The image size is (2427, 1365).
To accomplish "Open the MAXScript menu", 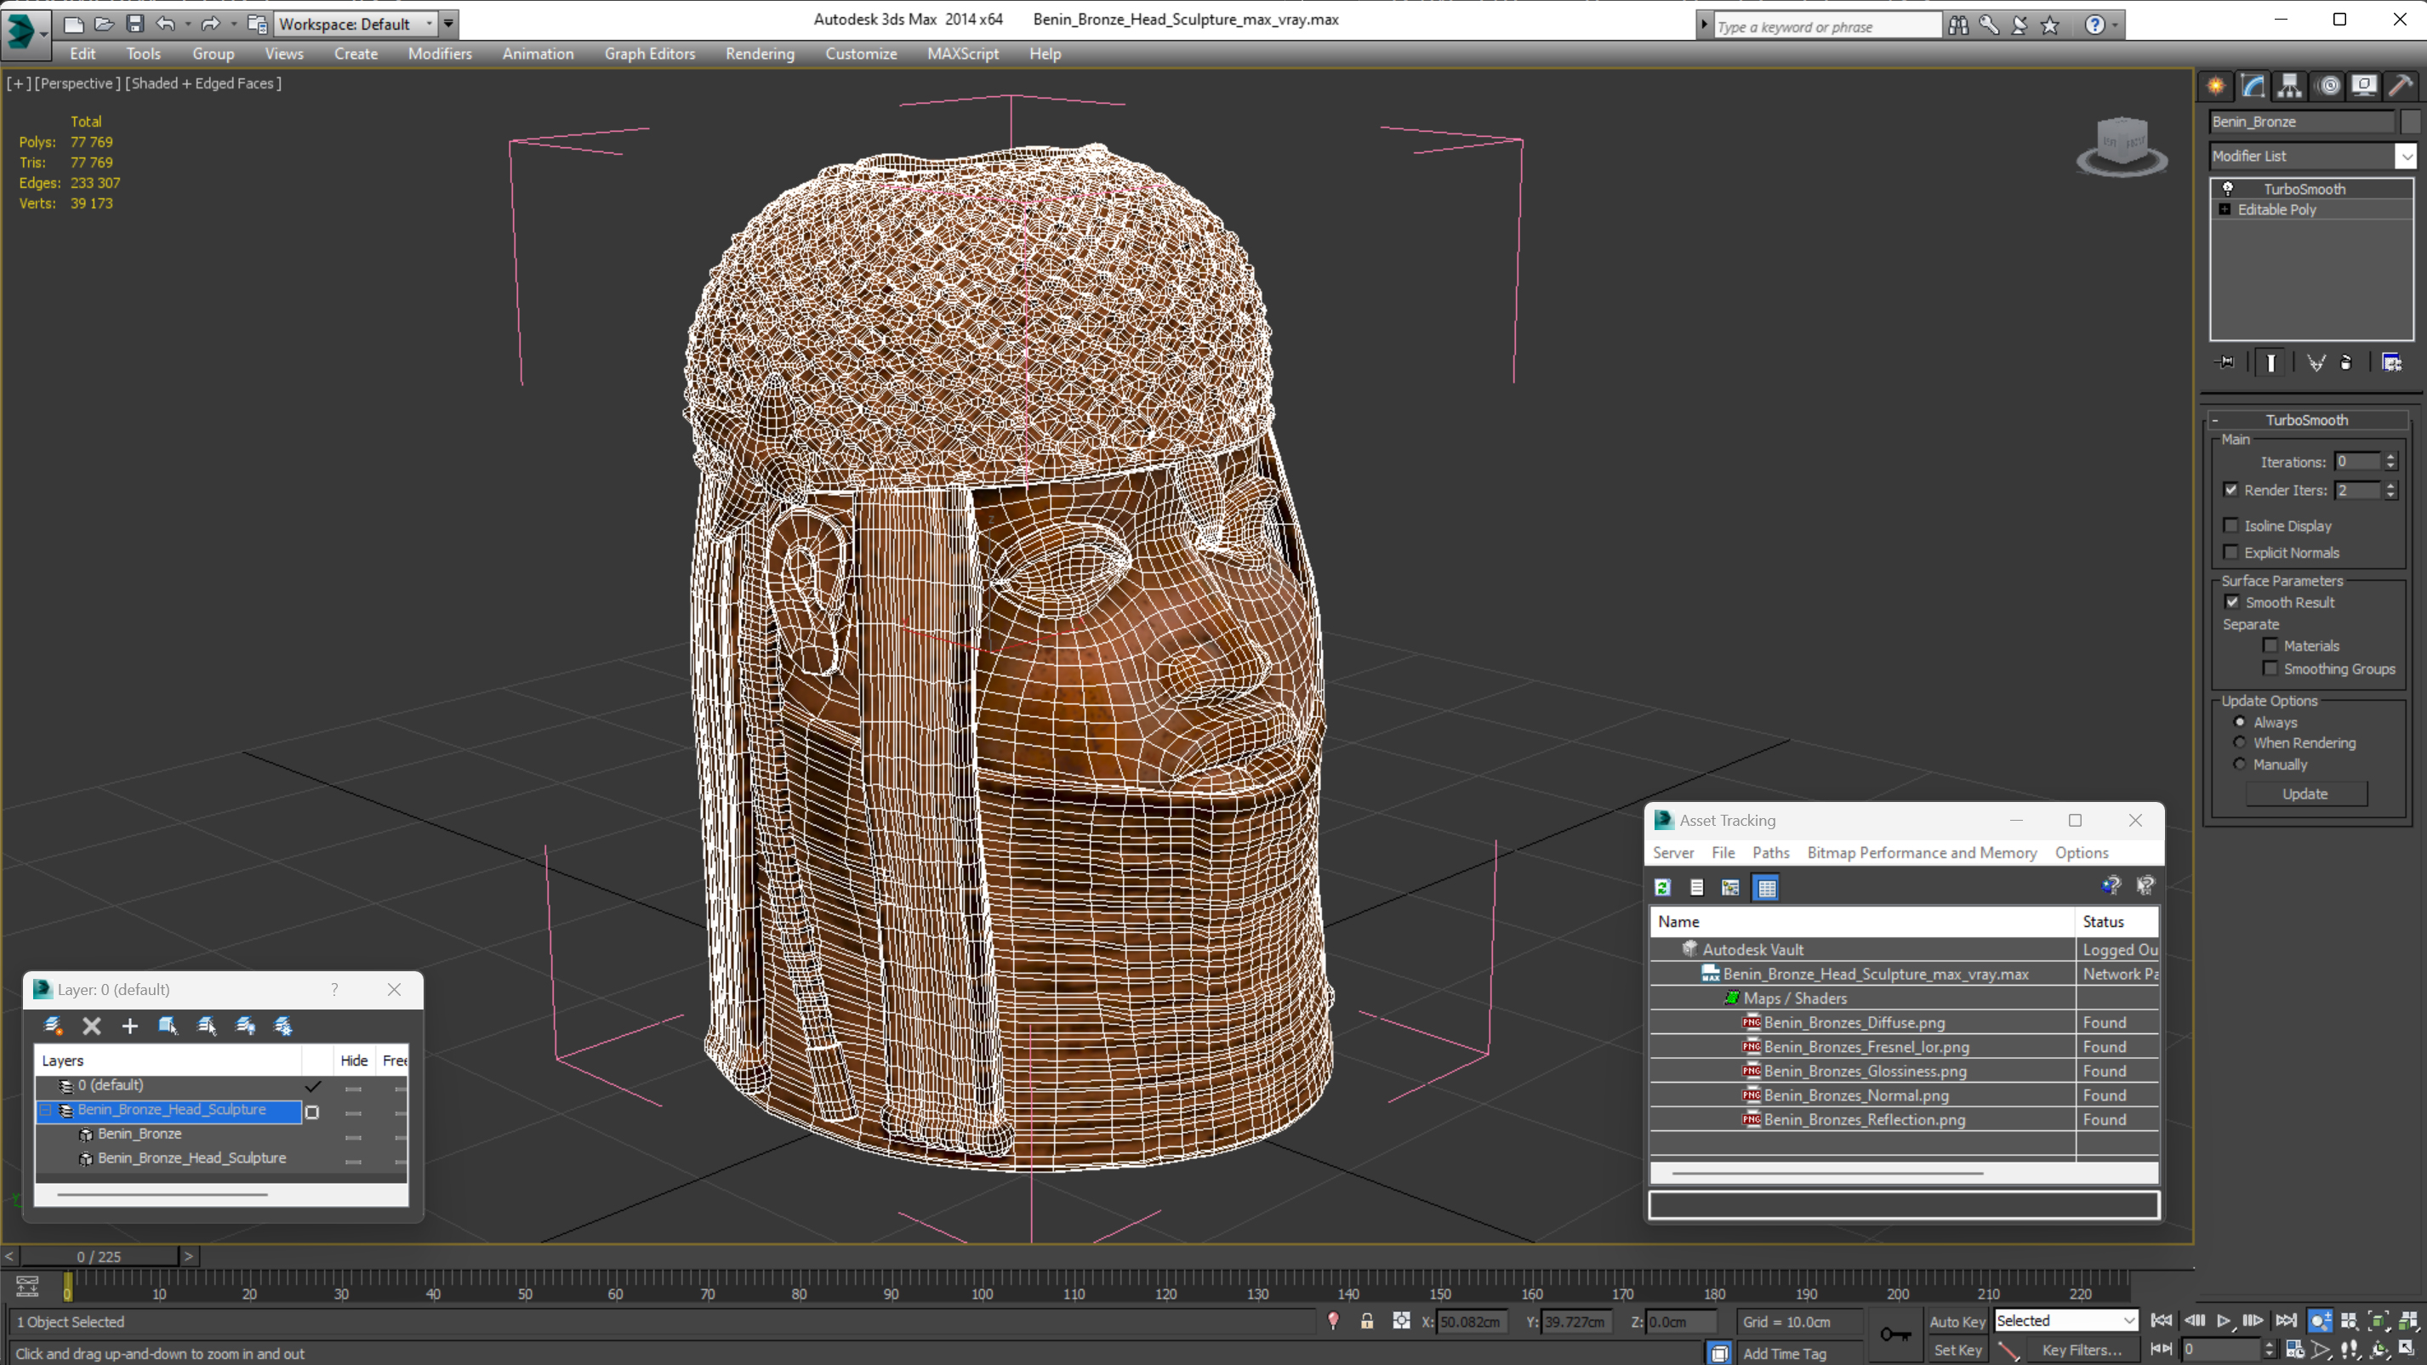I will pyautogui.click(x=963, y=54).
